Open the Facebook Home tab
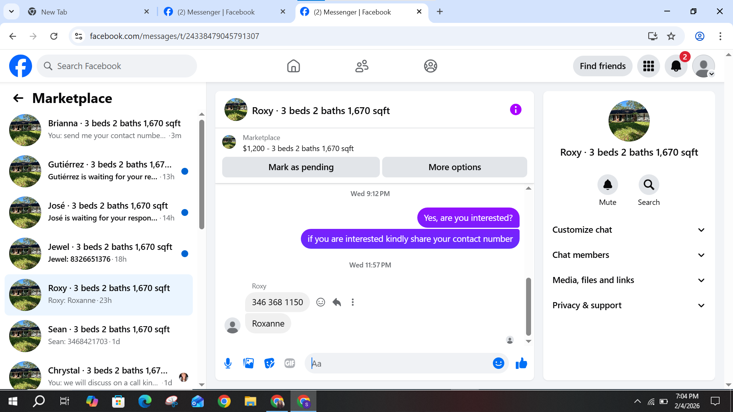Viewport: 733px width, 412px height. tap(293, 66)
